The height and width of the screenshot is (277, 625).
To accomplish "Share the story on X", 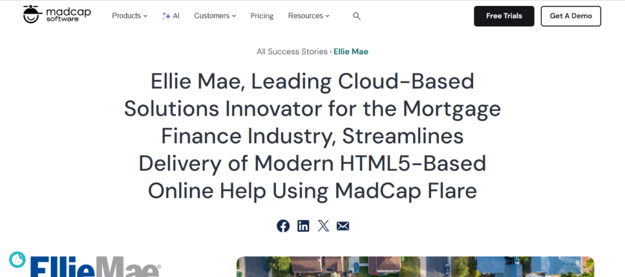I will click(323, 226).
